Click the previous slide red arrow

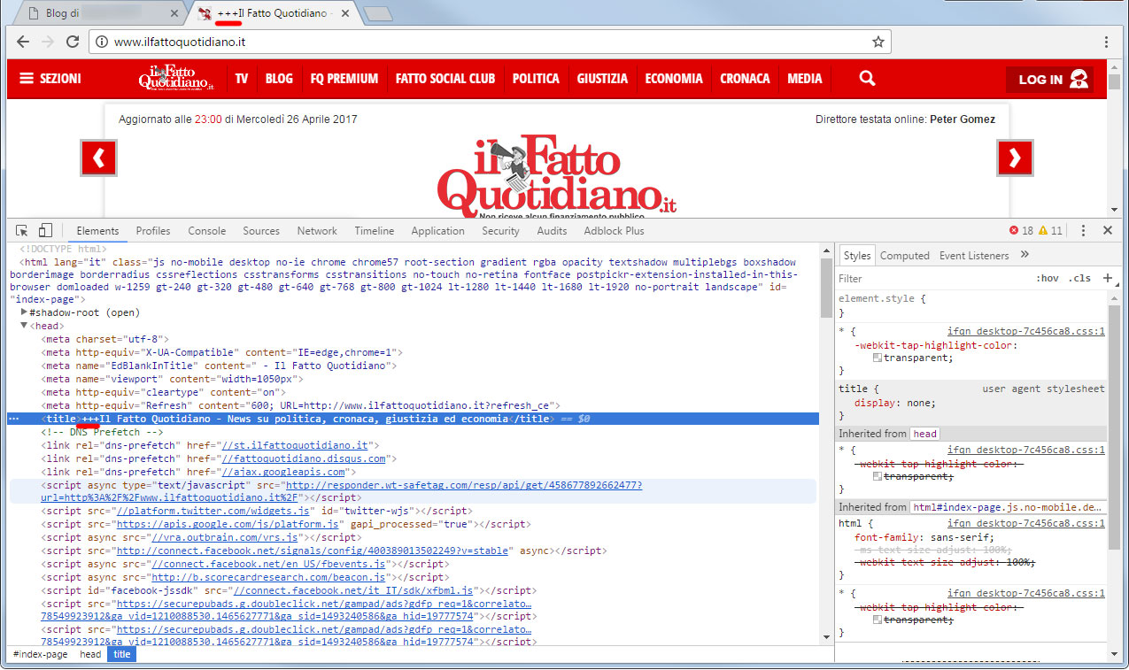pos(98,158)
